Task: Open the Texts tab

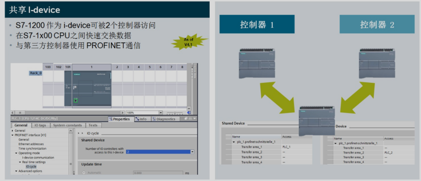Action: click(x=93, y=125)
